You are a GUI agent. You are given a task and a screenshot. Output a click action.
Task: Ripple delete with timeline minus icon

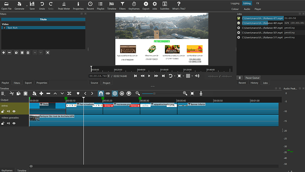point(48,94)
